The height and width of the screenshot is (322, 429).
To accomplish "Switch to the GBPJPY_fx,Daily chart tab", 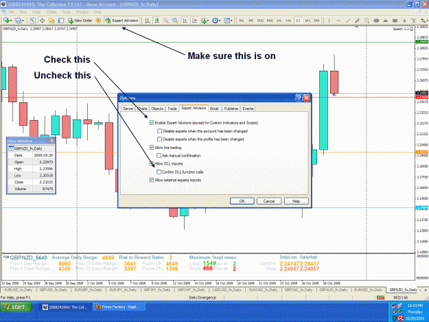I will click(x=157, y=290).
